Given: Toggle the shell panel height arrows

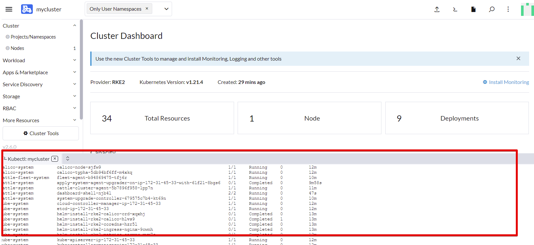Looking at the screenshot, I should (x=68, y=159).
